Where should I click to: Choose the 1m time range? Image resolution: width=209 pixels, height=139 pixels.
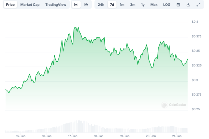(x=122, y=5)
